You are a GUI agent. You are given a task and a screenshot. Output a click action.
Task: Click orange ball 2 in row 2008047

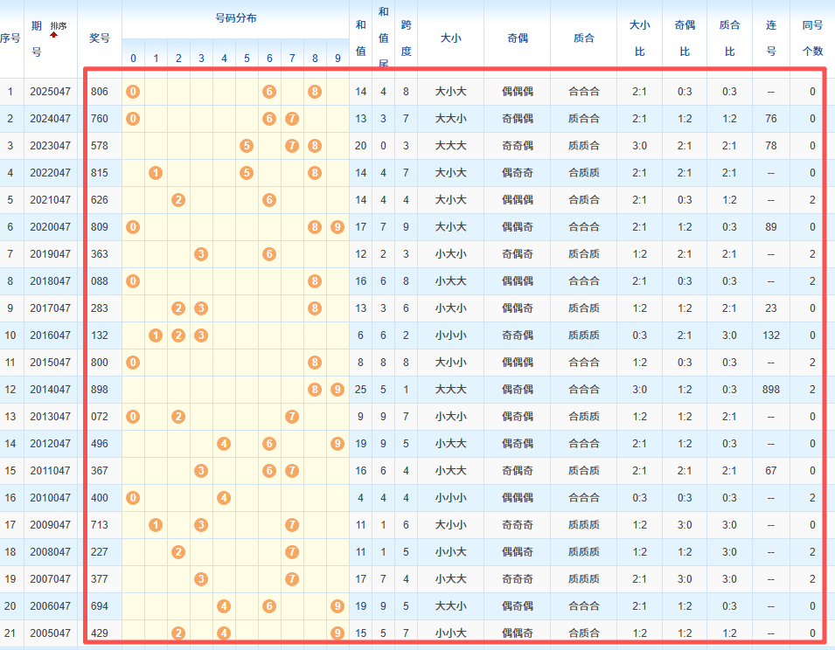point(178,552)
